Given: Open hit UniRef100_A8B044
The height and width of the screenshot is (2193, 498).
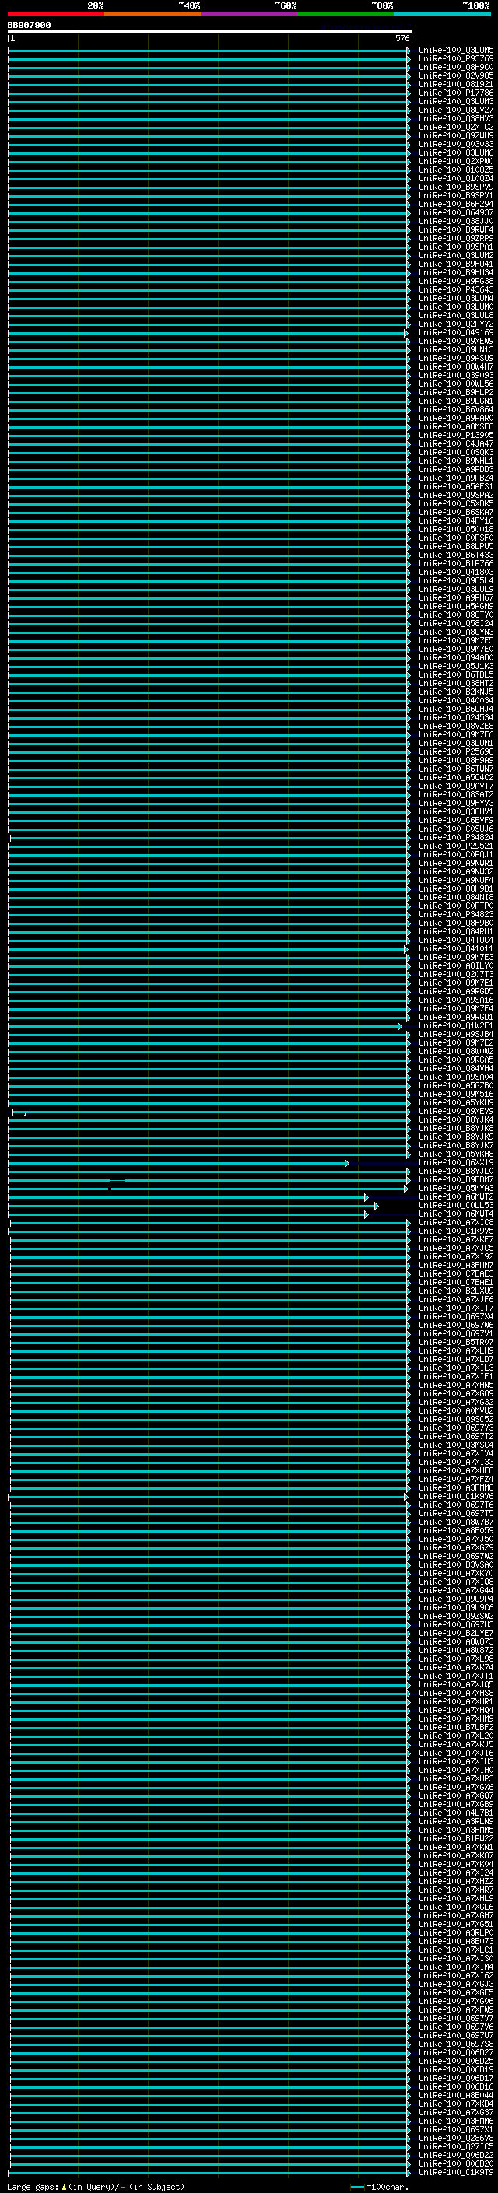Looking at the screenshot, I should [x=456, y=2095].
